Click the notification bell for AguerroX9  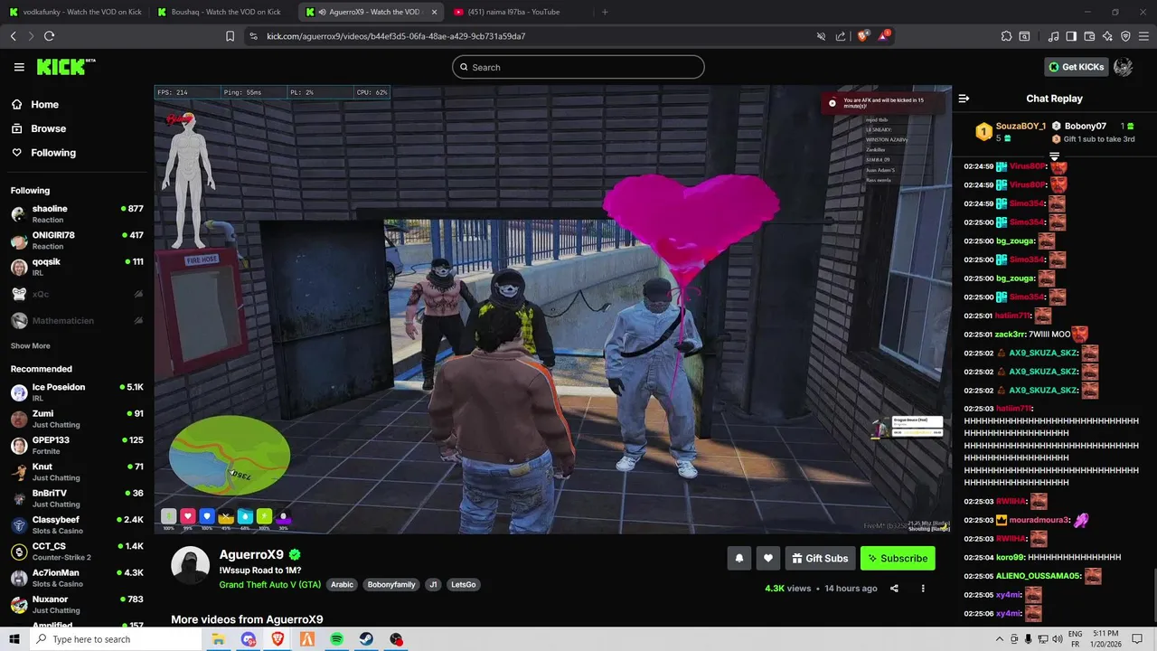(x=739, y=558)
